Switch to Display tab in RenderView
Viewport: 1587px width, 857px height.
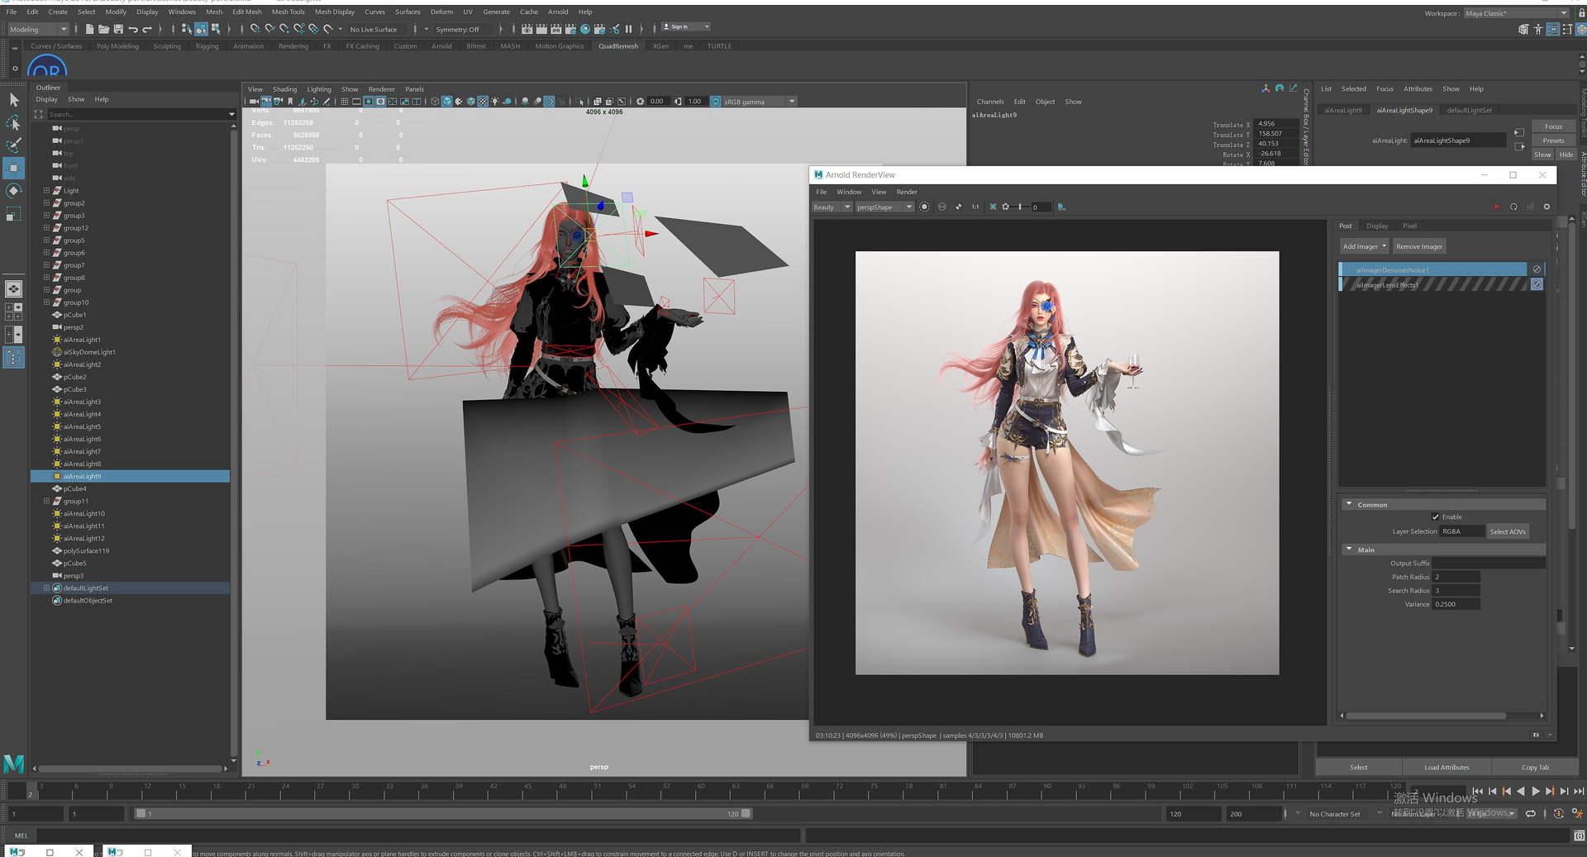[1377, 226]
